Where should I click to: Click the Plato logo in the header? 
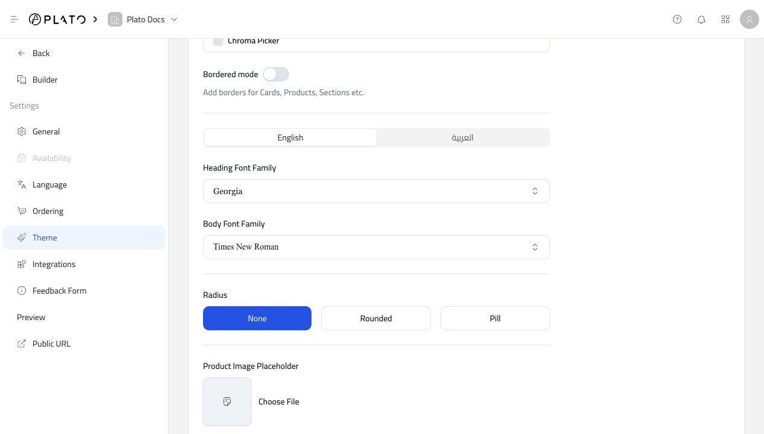pyautogui.click(x=57, y=19)
